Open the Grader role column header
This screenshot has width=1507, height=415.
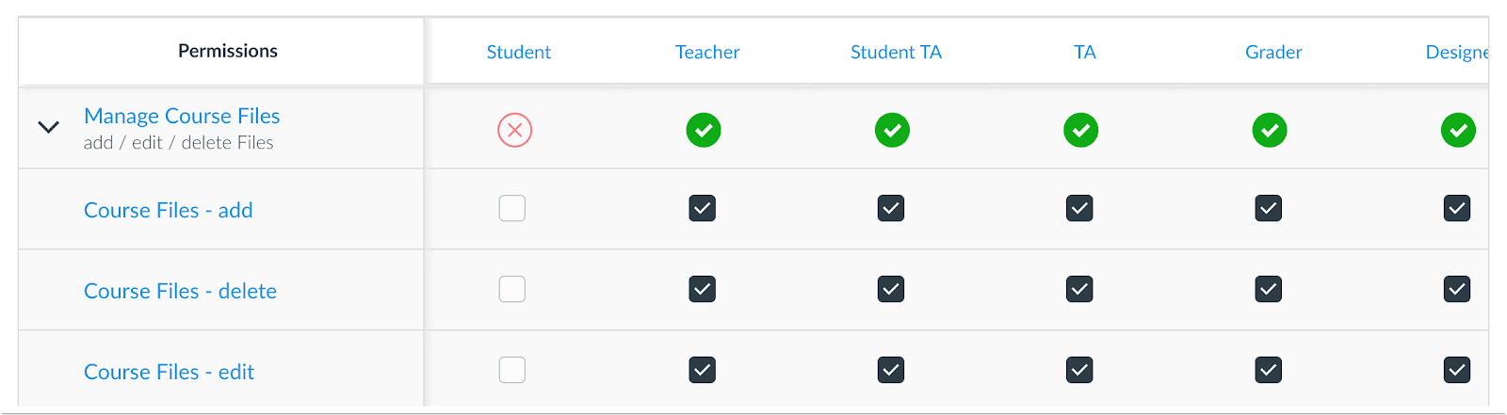[1273, 52]
